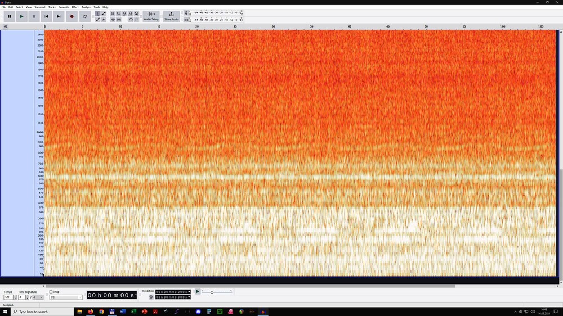Choose the Draw pencil tool
The height and width of the screenshot is (316, 563).
97,20
